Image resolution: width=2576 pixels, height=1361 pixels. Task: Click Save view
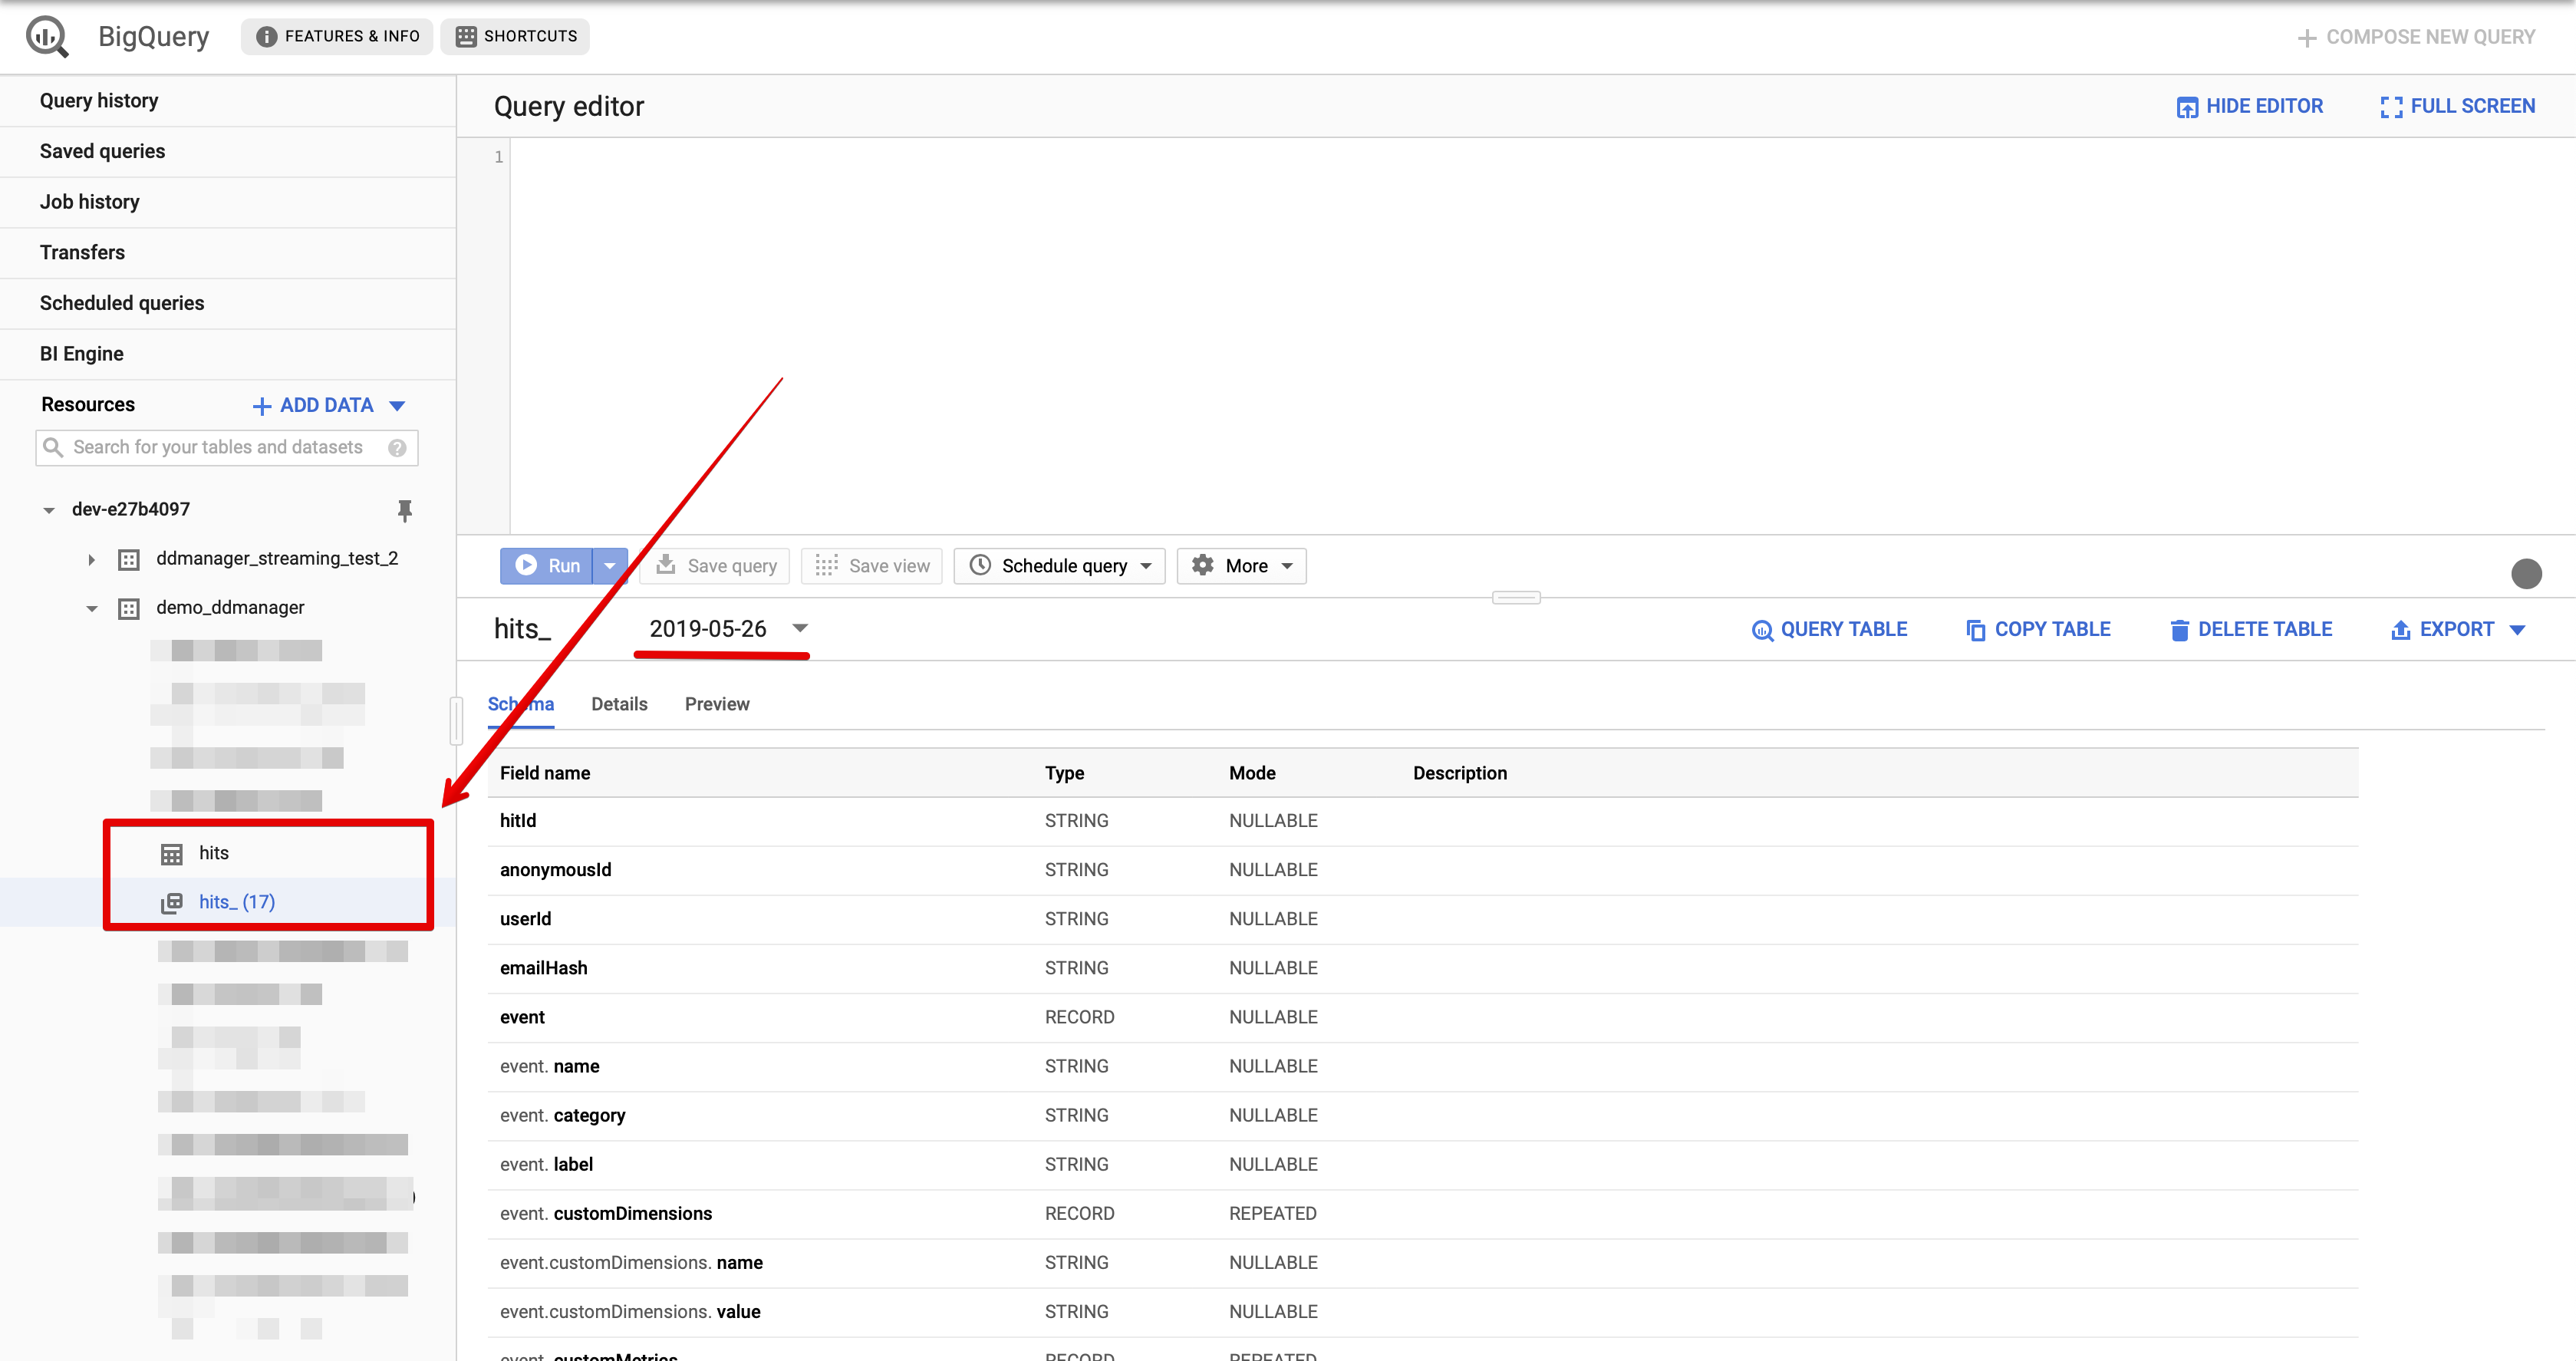[871, 566]
